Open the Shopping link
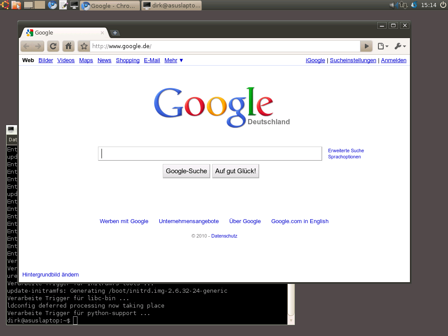This screenshot has height=336, width=448. pos(128,60)
